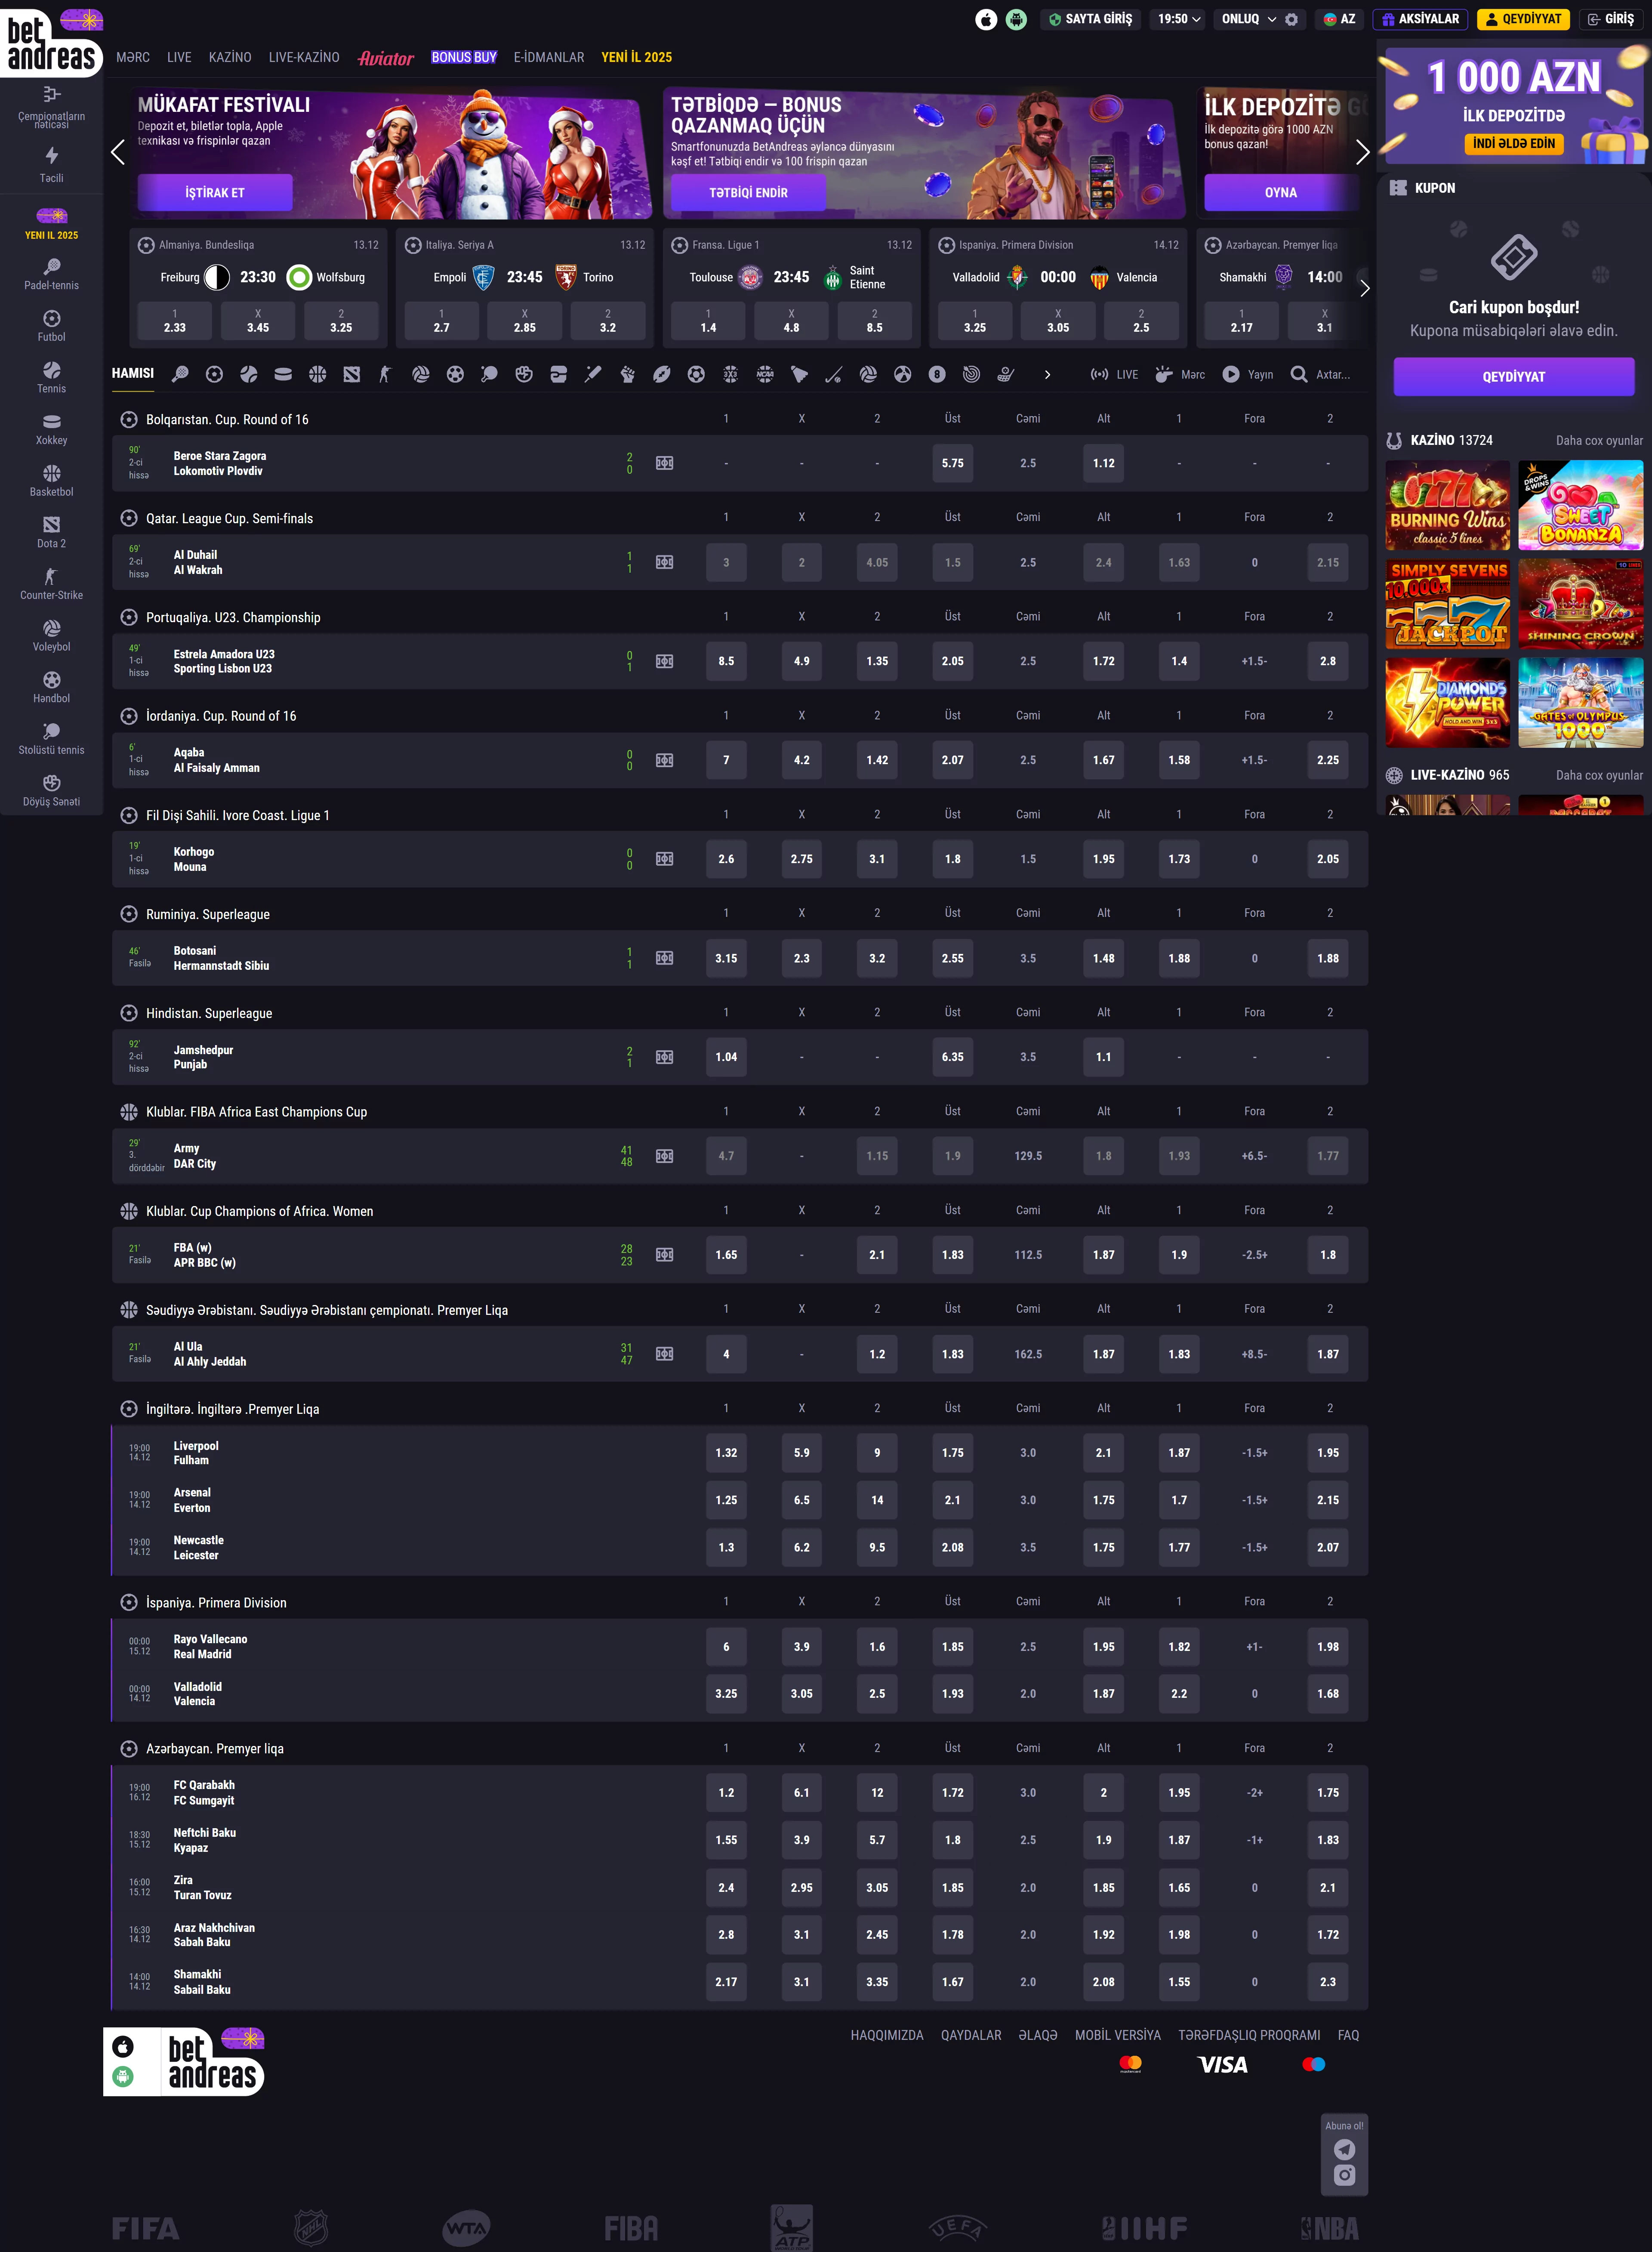This screenshot has height=2252, width=1652.
Task: Open Futbol in left sidebar
Action: (x=51, y=325)
